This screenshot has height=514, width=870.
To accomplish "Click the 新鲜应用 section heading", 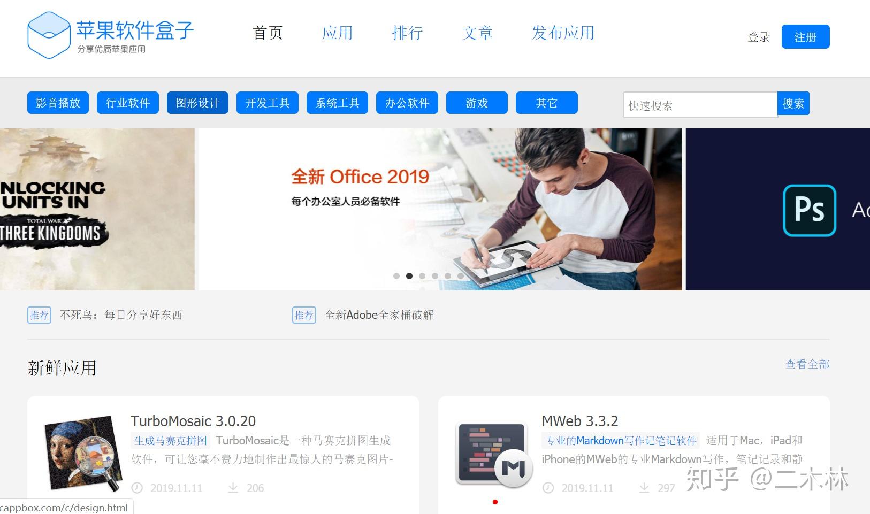I will (x=62, y=368).
